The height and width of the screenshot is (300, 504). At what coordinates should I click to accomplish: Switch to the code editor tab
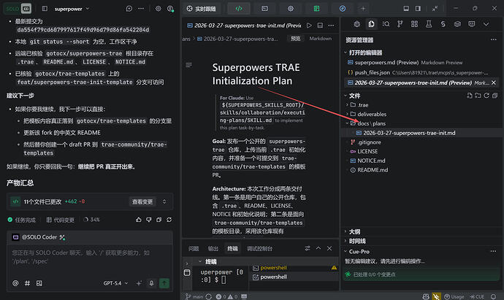[239, 9]
